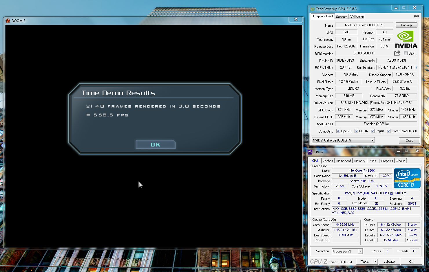
Task: Click the DOOM 3 title bar icon
Action: [x=8, y=21]
